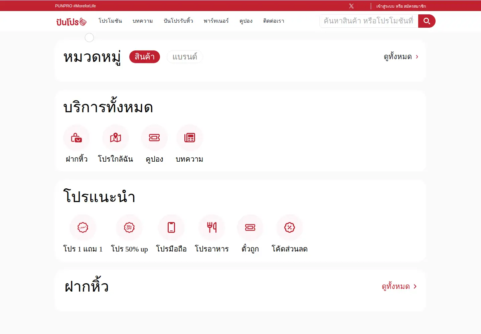
Task: Open คูปอง in the top navigation
Action: point(246,21)
